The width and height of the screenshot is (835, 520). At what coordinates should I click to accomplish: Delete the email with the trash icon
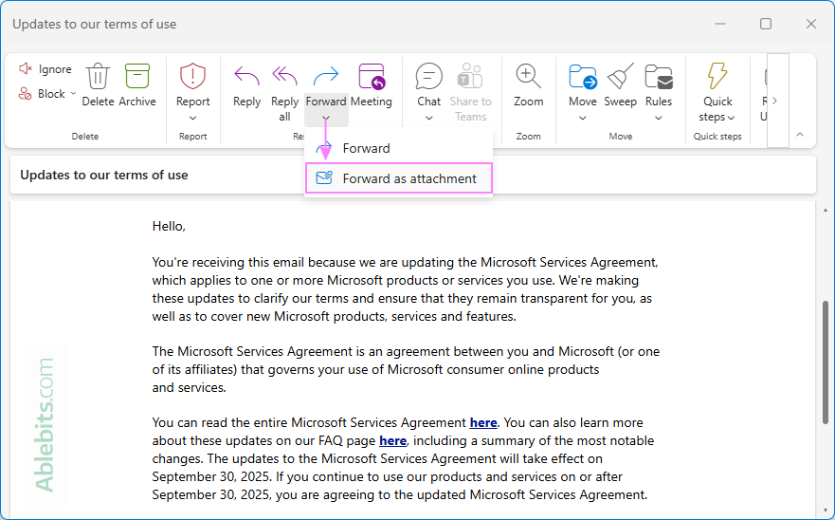(98, 76)
